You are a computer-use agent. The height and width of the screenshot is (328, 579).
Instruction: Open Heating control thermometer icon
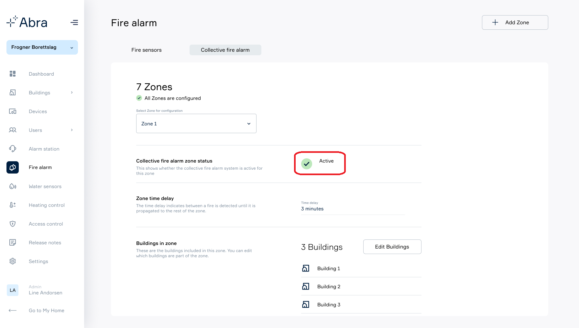point(13,205)
